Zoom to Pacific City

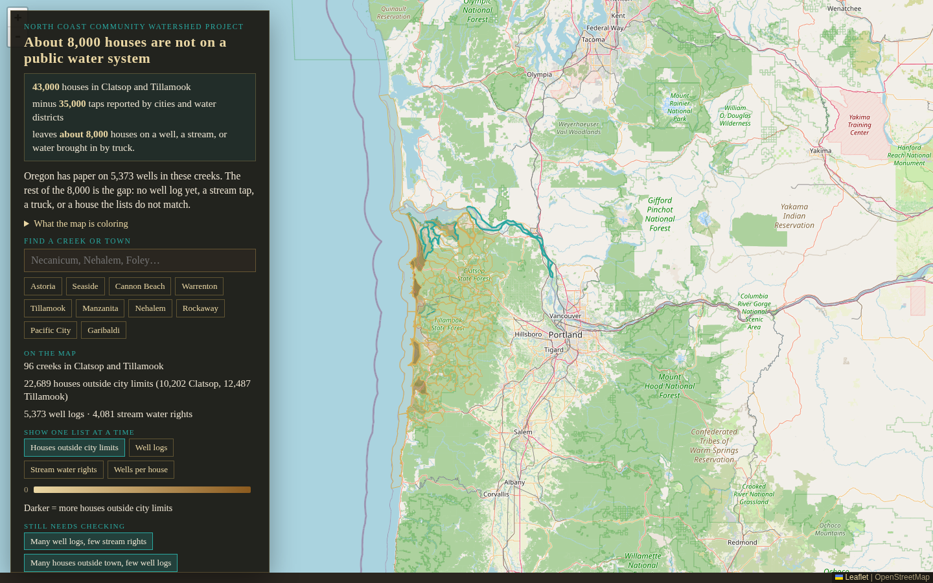point(51,330)
